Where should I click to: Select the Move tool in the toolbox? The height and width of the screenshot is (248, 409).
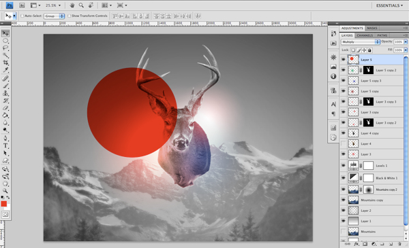coord(5,33)
